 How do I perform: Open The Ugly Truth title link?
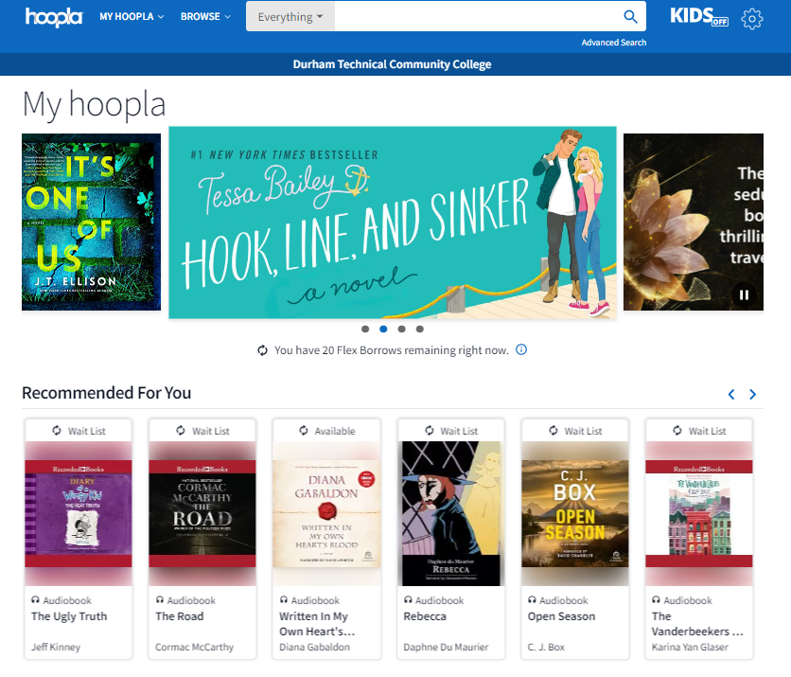coord(69,616)
